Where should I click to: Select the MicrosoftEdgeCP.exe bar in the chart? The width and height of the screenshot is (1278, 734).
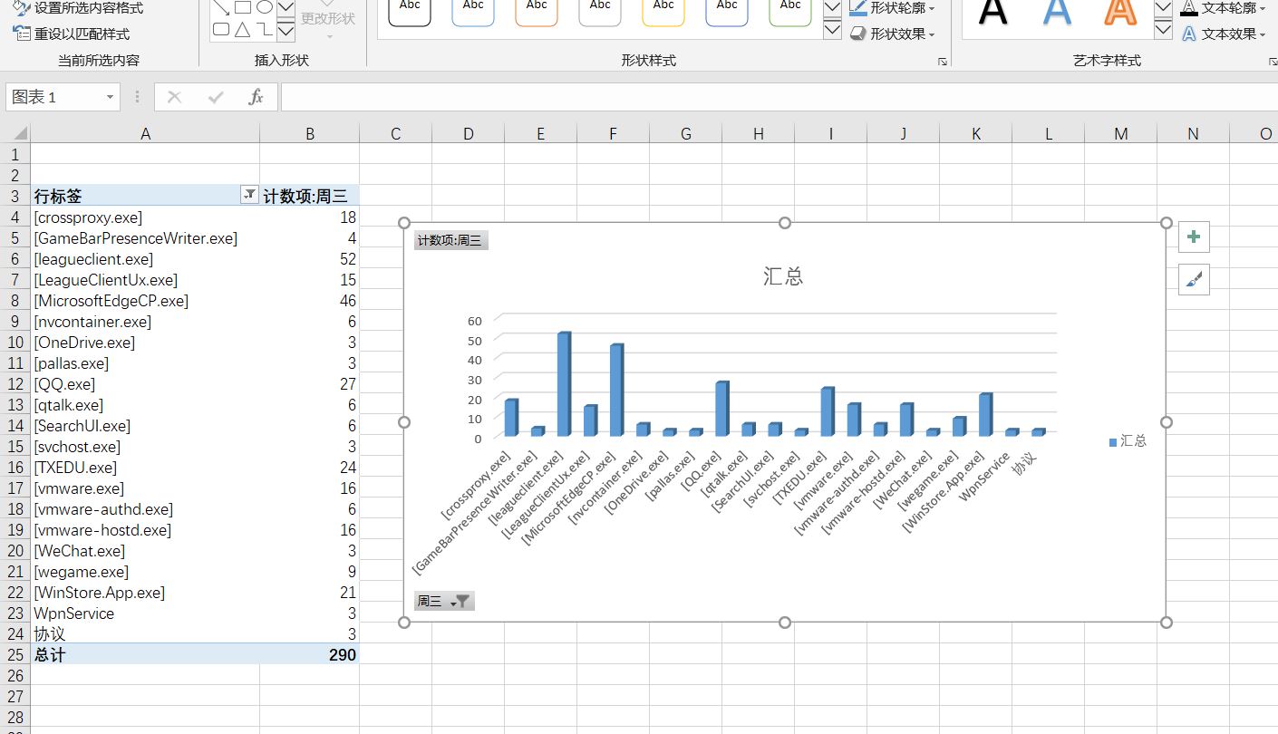point(616,391)
